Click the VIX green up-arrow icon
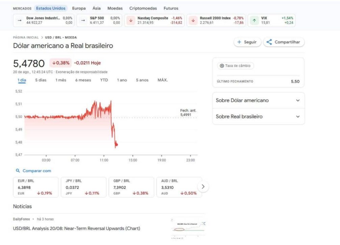The width and height of the screenshot is (340, 245). point(254,20)
